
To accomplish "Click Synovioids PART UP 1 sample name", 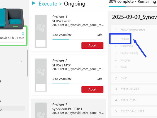I will point(67,109).
